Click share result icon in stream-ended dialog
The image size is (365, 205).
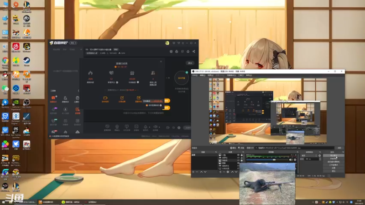click(x=122, y=98)
